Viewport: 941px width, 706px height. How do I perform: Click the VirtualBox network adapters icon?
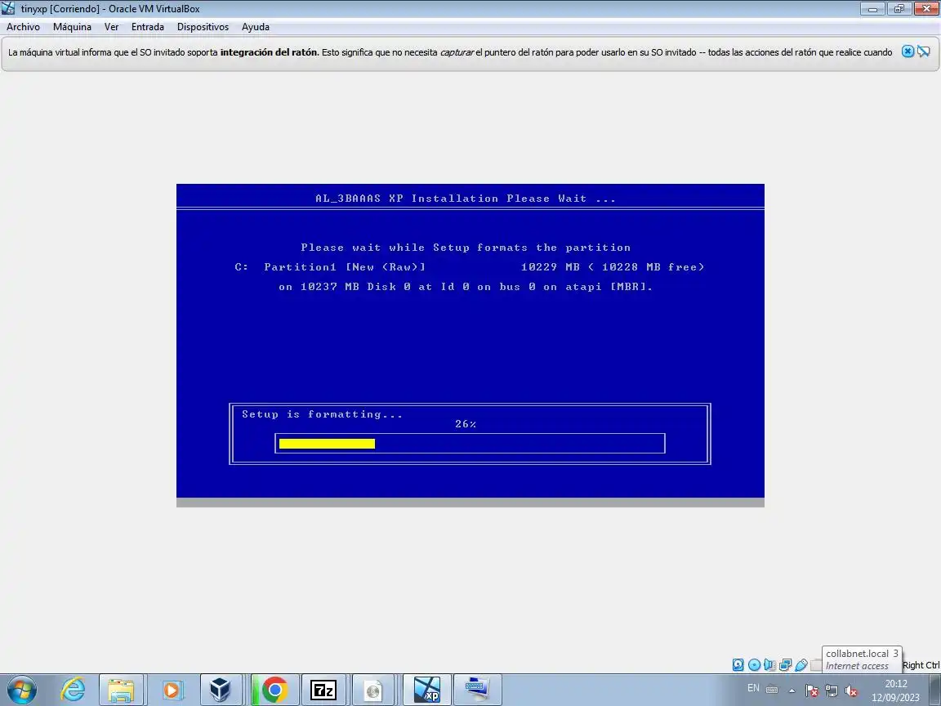(x=786, y=664)
